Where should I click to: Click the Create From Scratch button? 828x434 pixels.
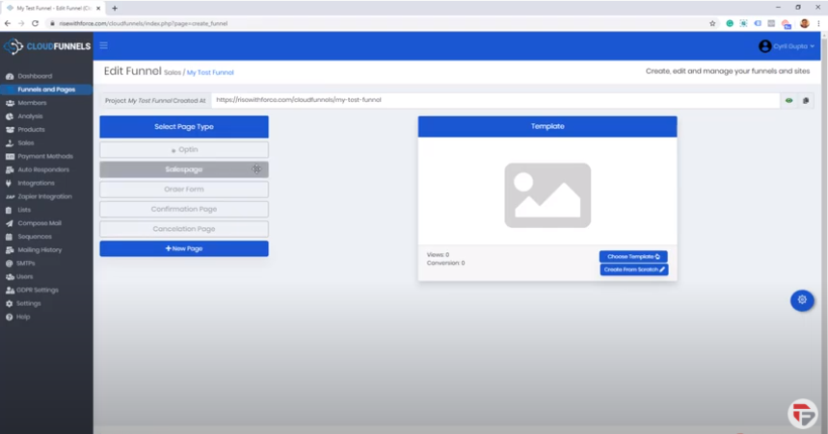tap(633, 269)
